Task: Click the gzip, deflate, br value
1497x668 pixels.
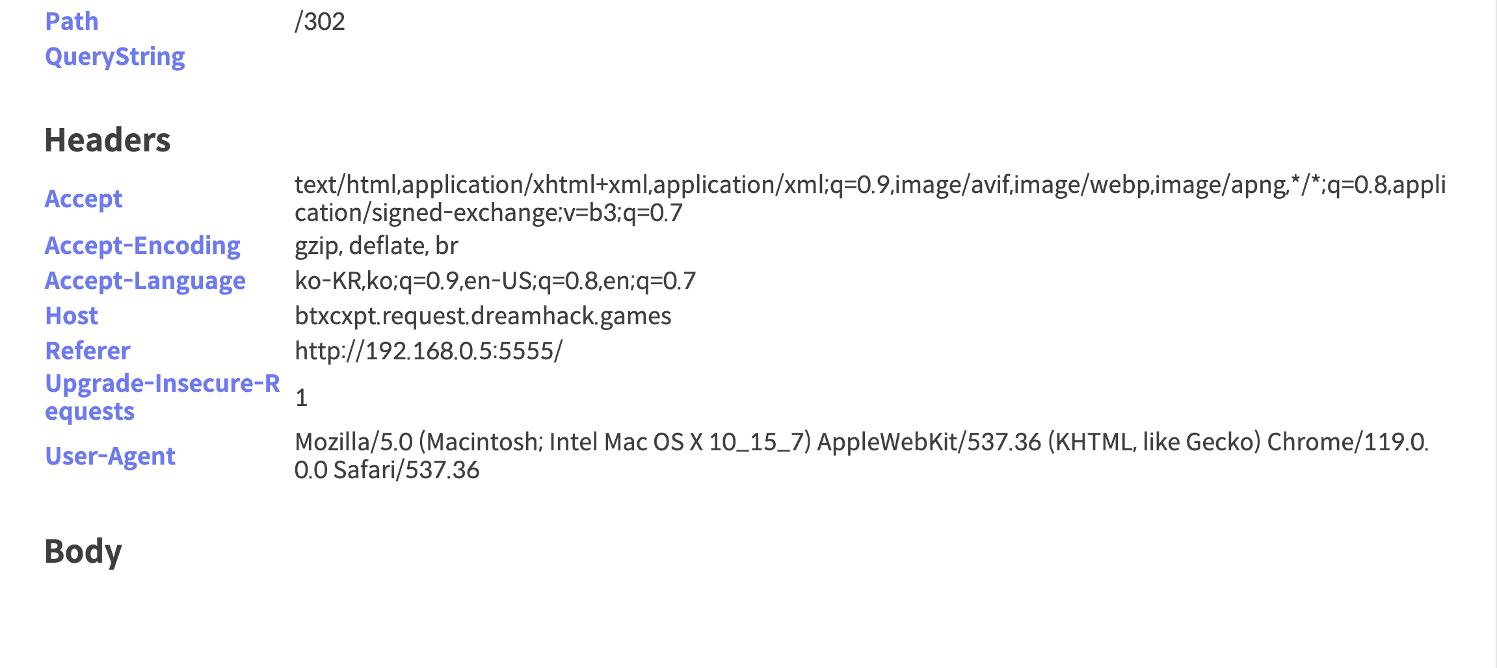Action: tap(376, 246)
